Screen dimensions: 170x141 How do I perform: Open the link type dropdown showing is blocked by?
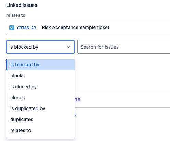[x=40, y=47]
